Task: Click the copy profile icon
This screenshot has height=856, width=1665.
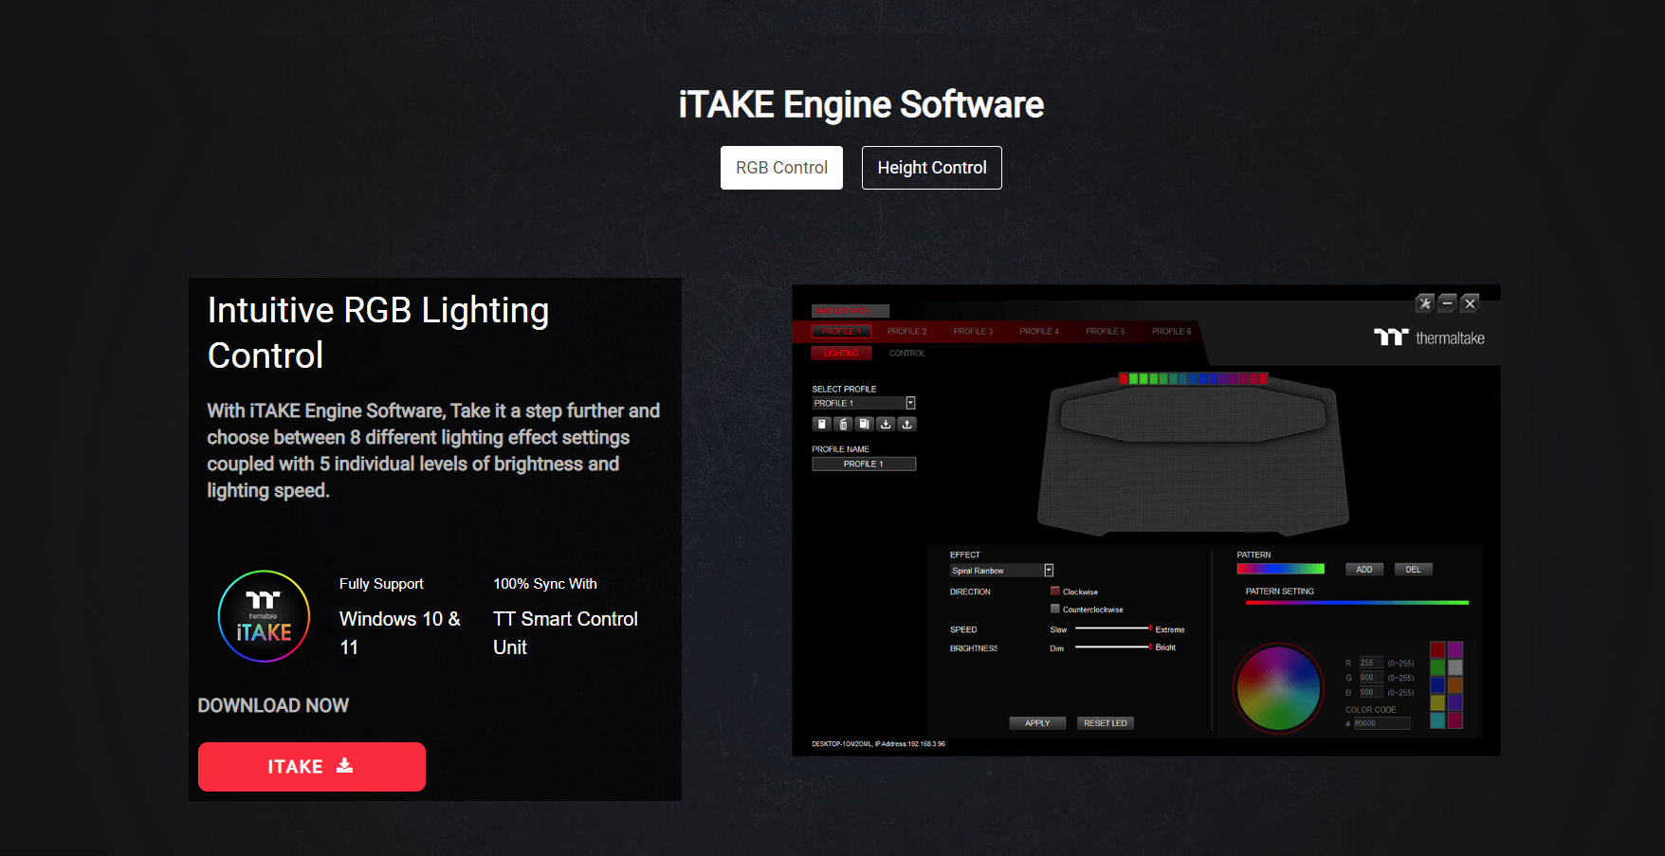Action: 864,424
